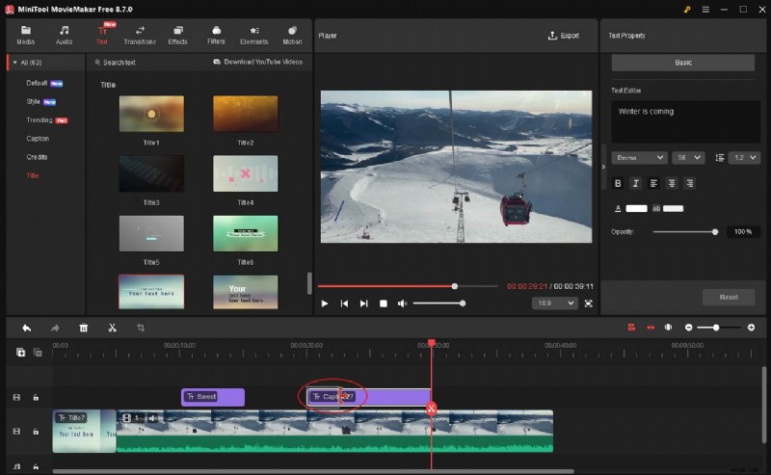771x475 pixels.
Task: Zoom in the timeline
Action: [x=751, y=328]
